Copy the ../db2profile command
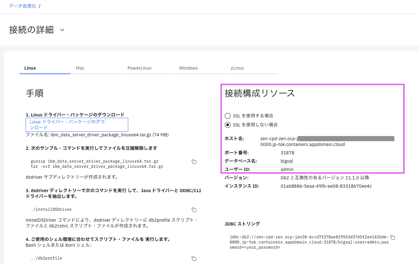The height and width of the screenshot is (264, 419). (x=194, y=259)
